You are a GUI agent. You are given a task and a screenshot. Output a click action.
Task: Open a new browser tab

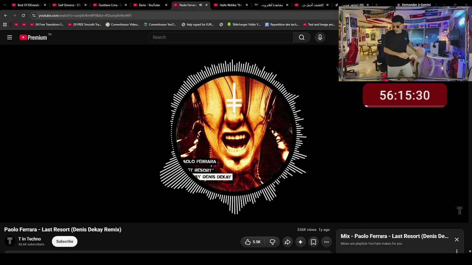point(376,5)
